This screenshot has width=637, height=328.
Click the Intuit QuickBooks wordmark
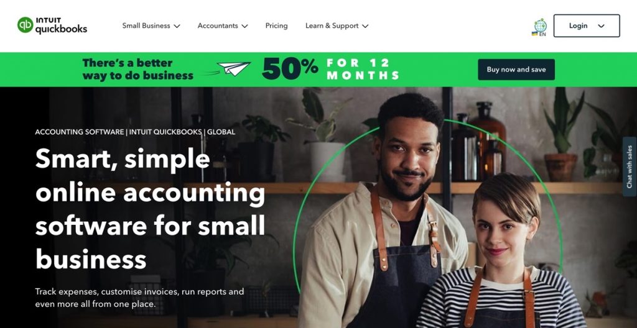[61, 25]
